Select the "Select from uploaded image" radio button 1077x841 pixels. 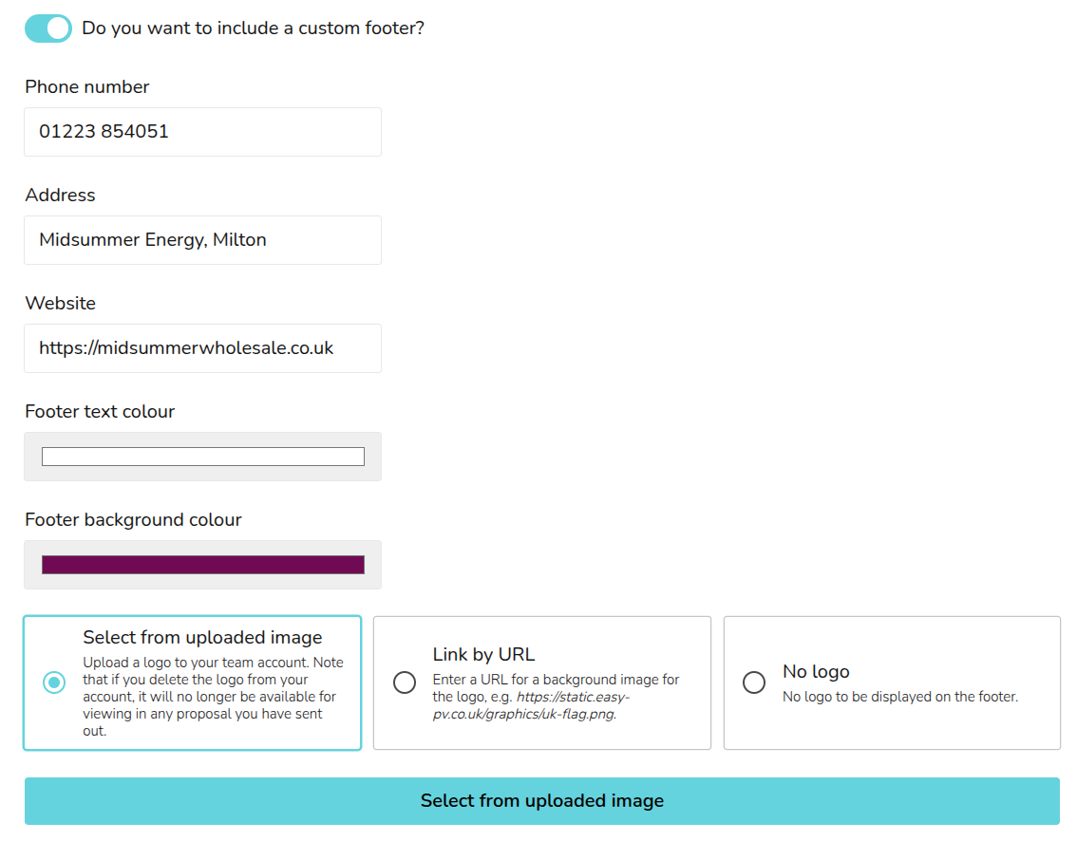[54, 682]
